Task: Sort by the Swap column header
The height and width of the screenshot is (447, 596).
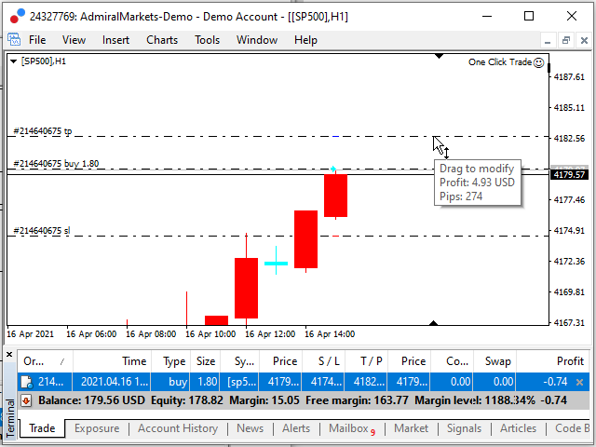Action: tap(494, 361)
